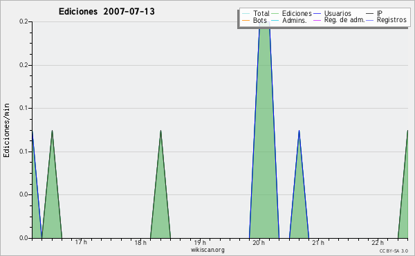The width and height of the screenshot is (415, 256).
Task: Click the 'CC BY-SA 3.0' license text
Action: coord(394,250)
